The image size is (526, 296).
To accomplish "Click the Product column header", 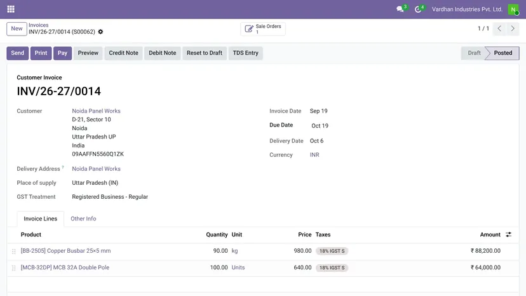I will pyautogui.click(x=31, y=234).
